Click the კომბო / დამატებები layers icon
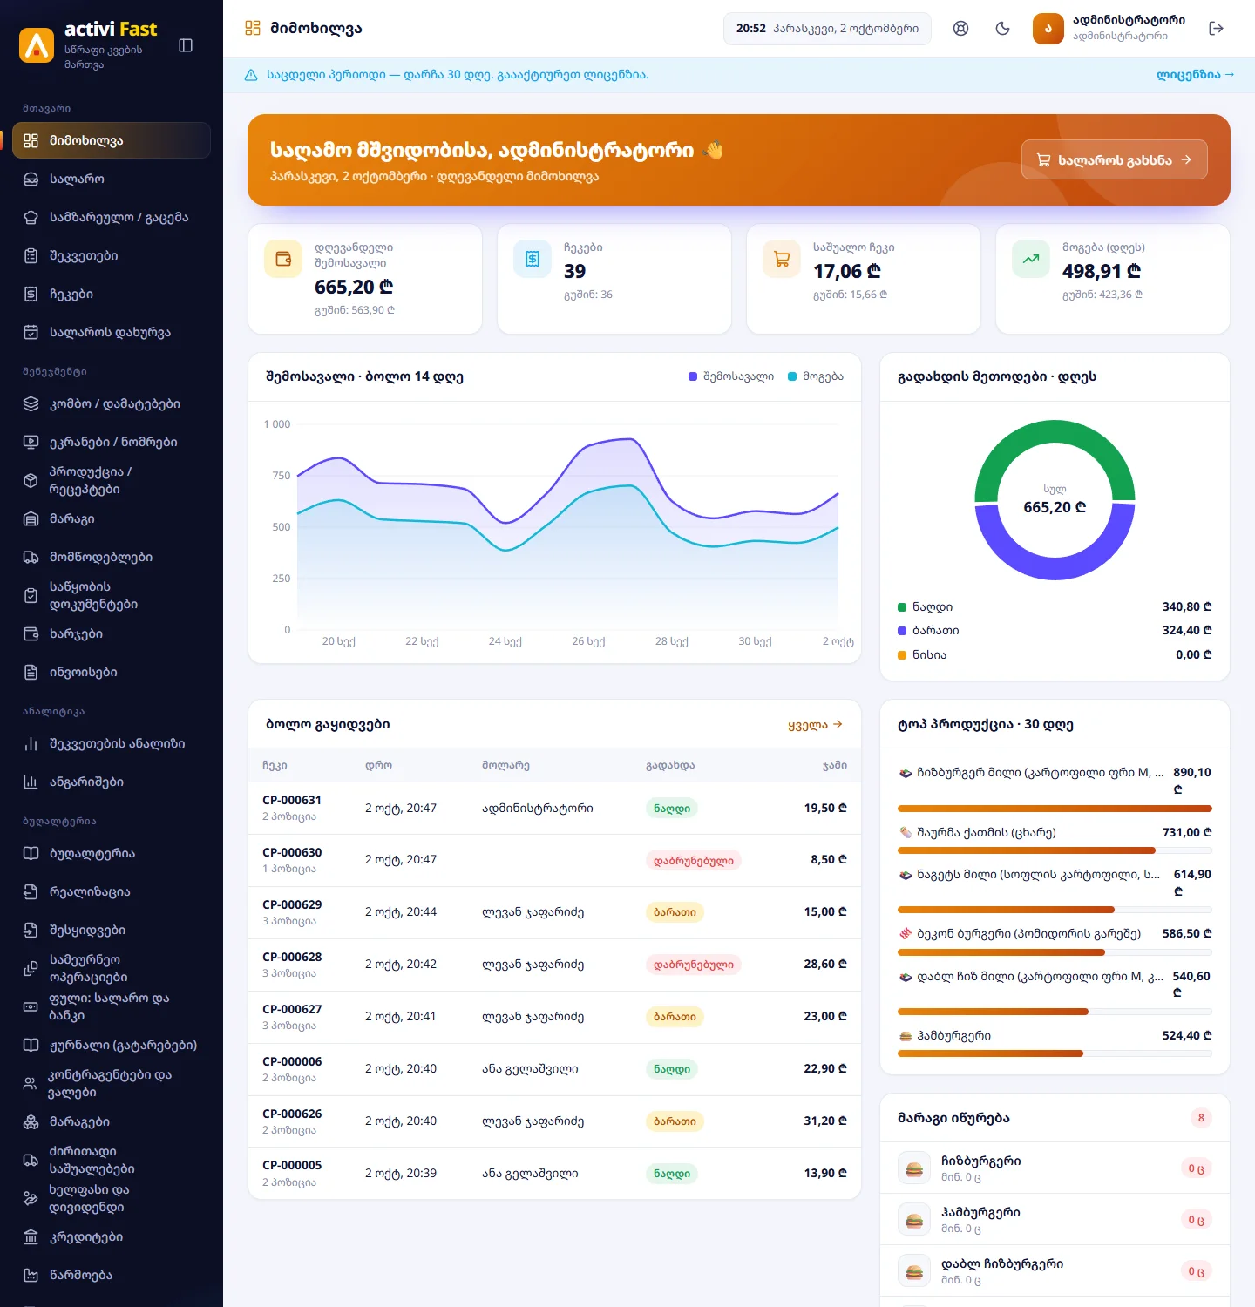This screenshot has height=1307, width=1255. tap(31, 403)
